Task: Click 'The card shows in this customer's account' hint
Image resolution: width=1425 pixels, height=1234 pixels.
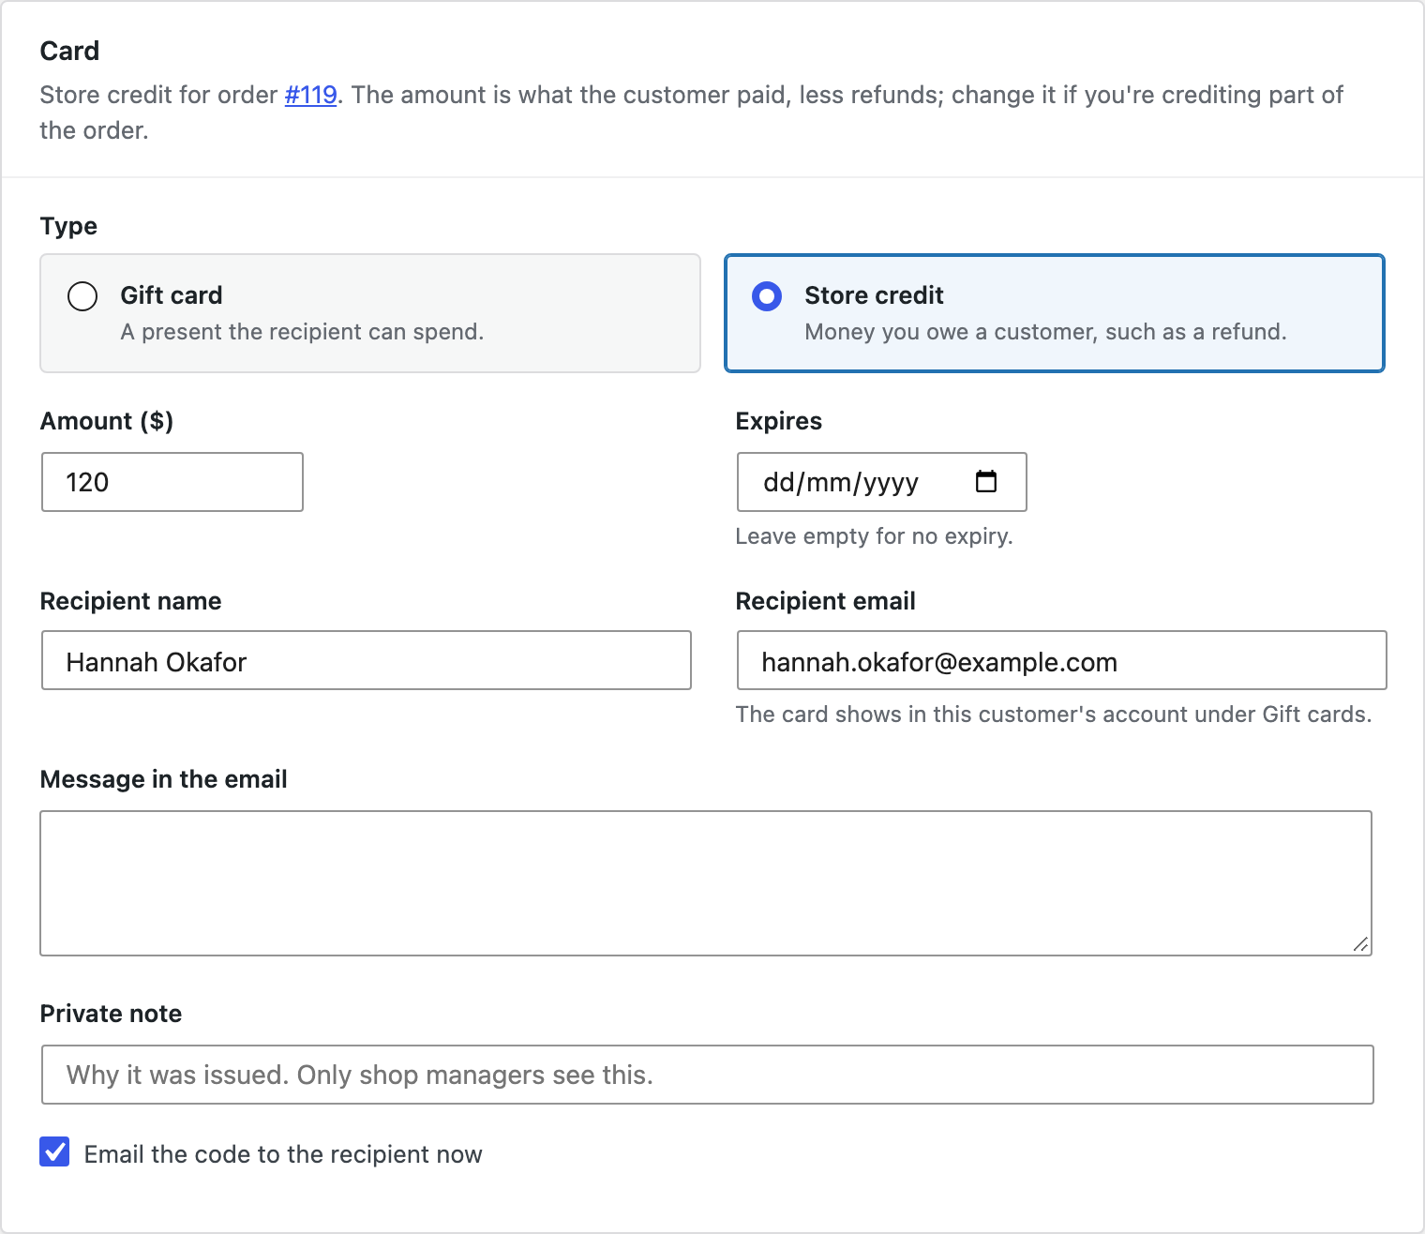Action: point(1054,715)
